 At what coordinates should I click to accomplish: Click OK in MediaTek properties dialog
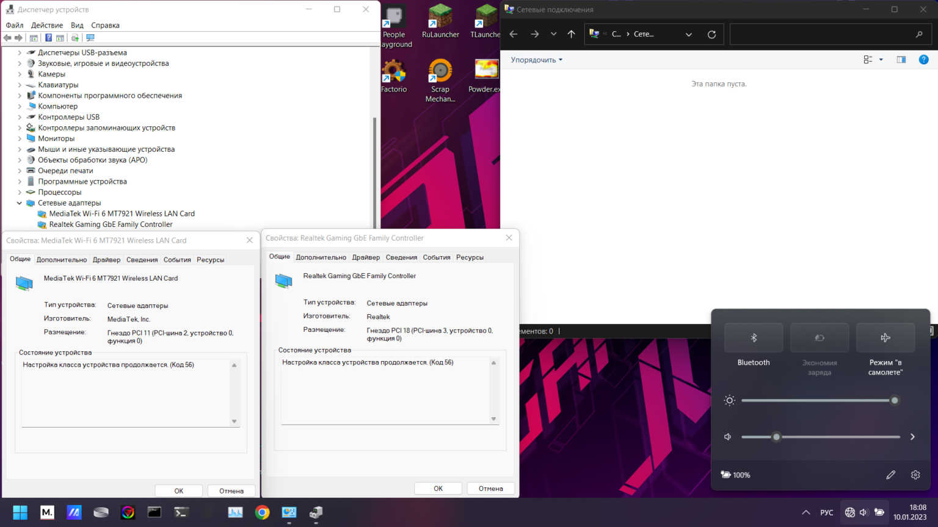(179, 491)
